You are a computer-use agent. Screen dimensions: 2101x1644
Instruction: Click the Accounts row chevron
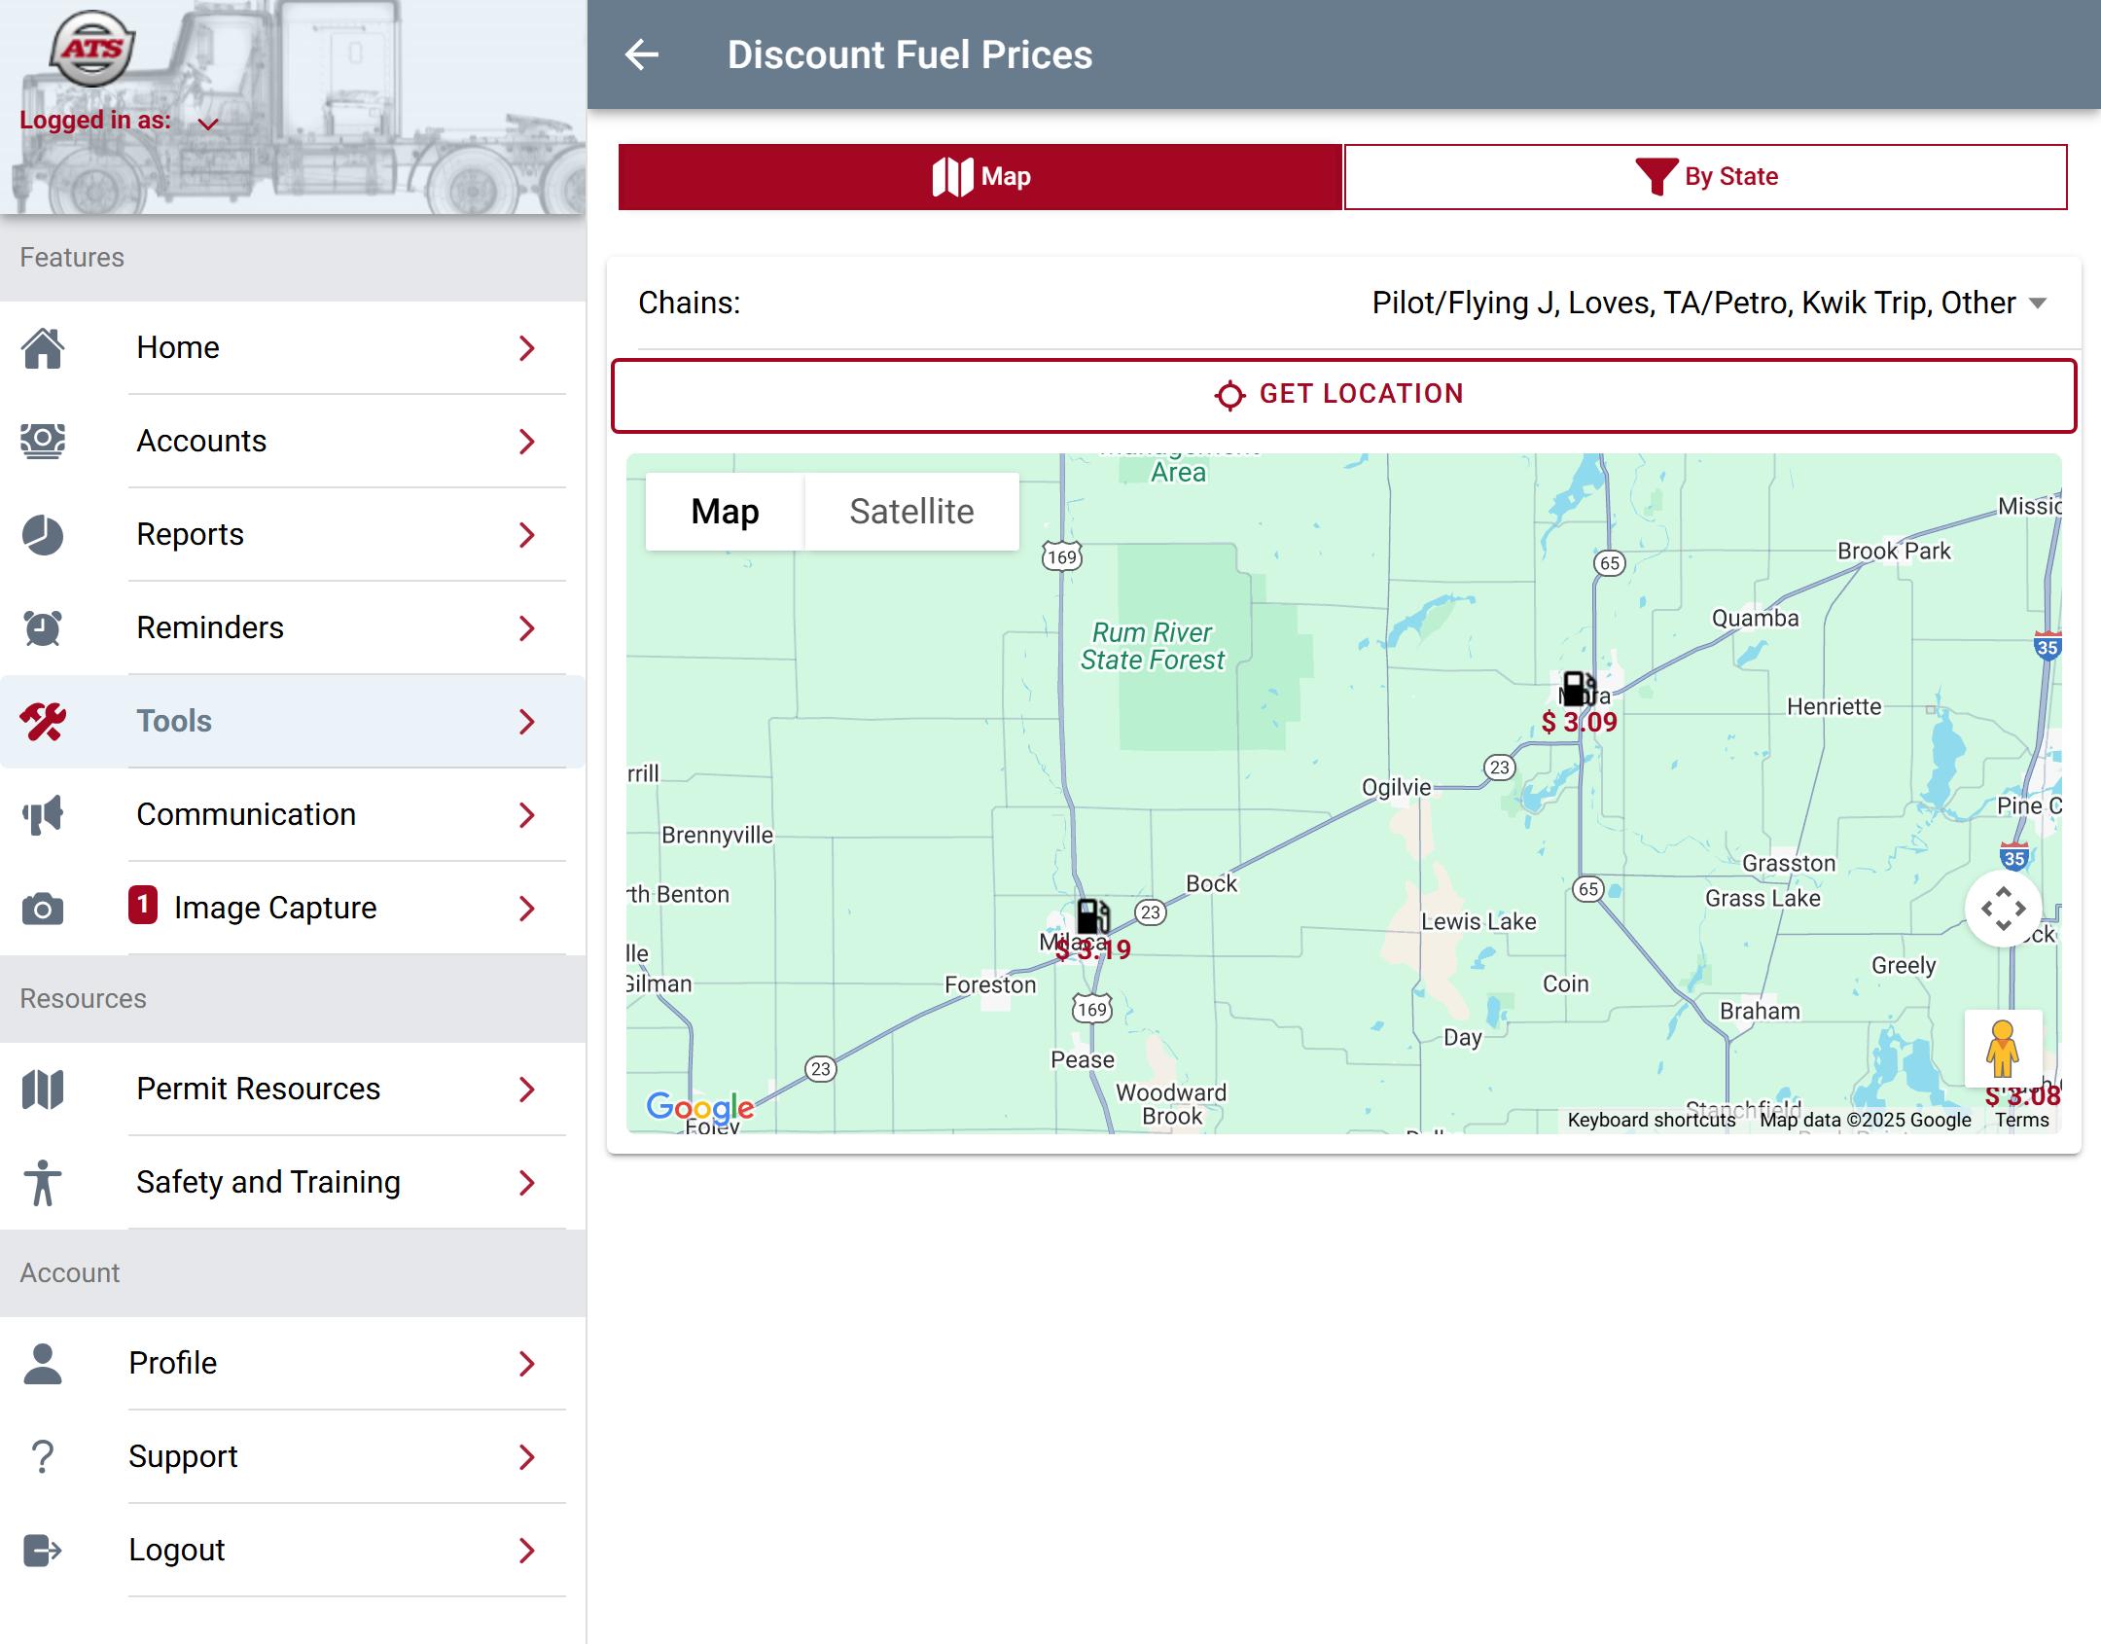[x=527, y=441]
